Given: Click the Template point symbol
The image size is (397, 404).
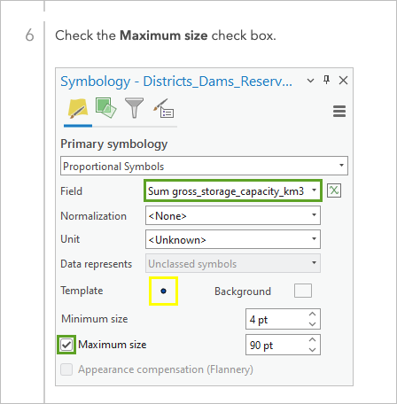Looking at the screenshot, I should (x=163, y=291).
